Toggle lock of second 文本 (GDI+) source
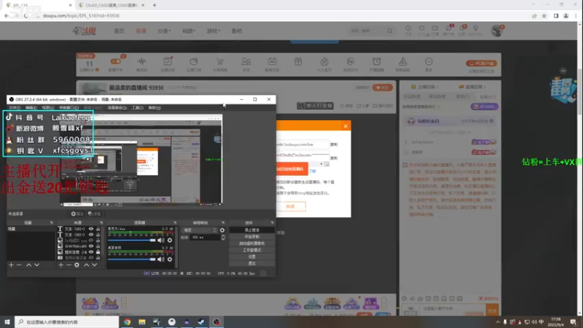583x328 pixels. [98, 235]
